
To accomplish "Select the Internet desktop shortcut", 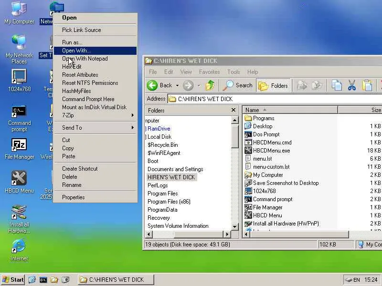I will point(19,250).
